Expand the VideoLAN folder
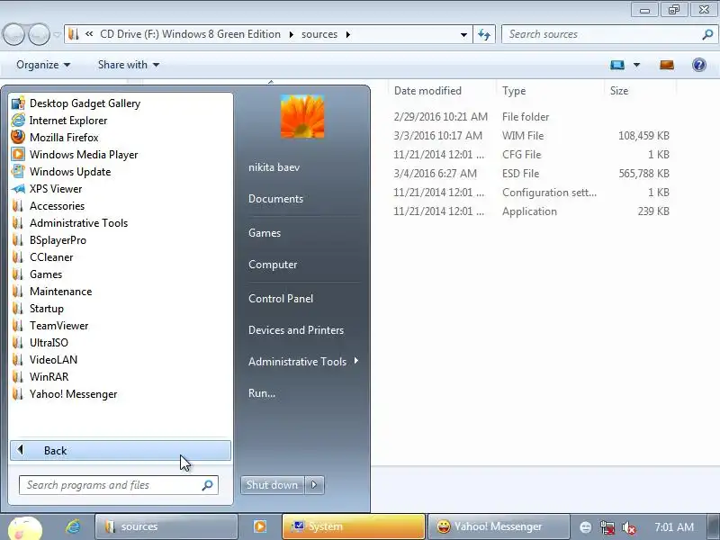This screenshot has width=720, height=540. tap(53, 359)
